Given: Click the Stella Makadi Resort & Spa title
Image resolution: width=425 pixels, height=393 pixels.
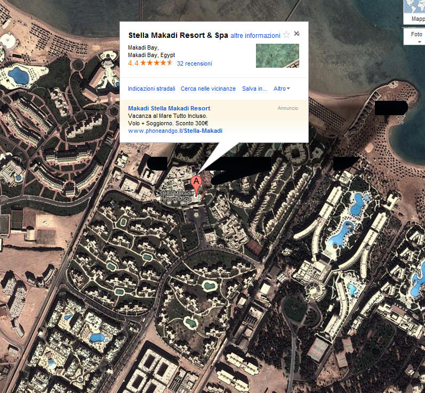Looking at the screenshot, I should (x=178, y=35).
